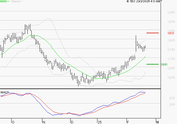This screenshot has width=177, height=124.
Task: Click the M month axis label
Action: click(158, 122)
